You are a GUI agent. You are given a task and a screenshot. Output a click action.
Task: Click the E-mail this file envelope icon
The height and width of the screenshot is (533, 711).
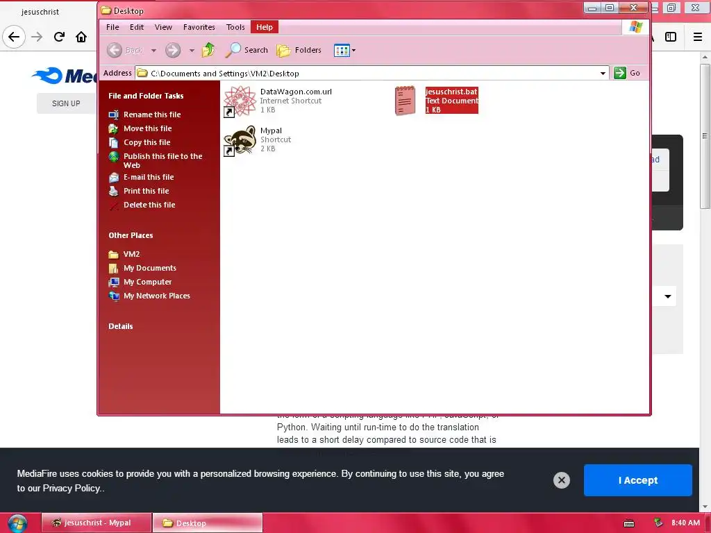click(113, 178)
